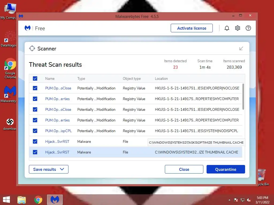Click the C:\WINDOWS\SYSTEM32...IZE THUMBNAIL CACHE location
Image resolution: width=274 pixels, height=205 pixels.
click(196, 152)
